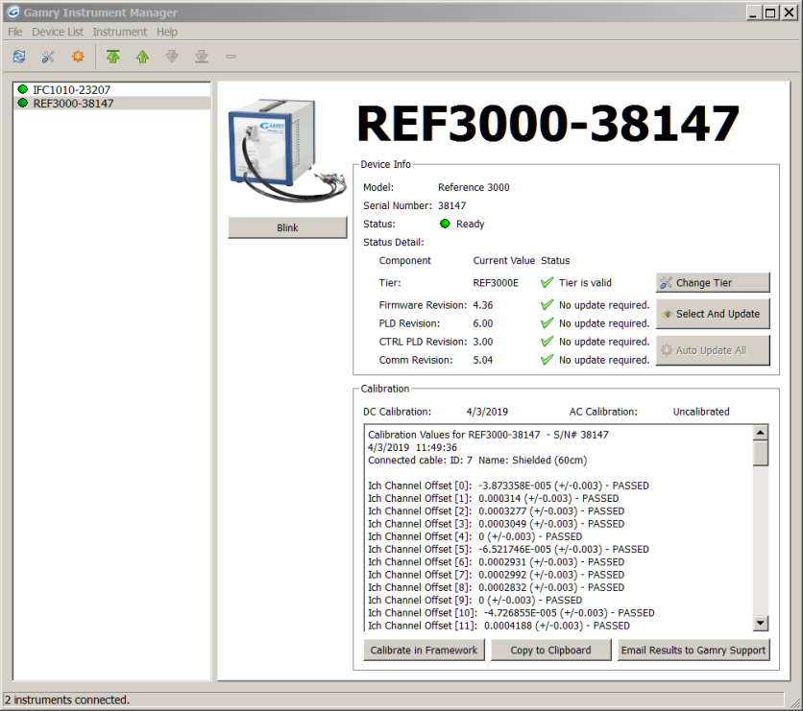803x711 pixels.
Task: Click the green check for Firmware Revision
Action: pos(547,305)
